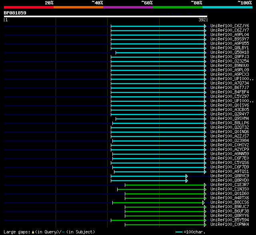The image size is (256, 235).
Task: Select the UniRef100_Q01D60 hit
Action: coord(230,194)
